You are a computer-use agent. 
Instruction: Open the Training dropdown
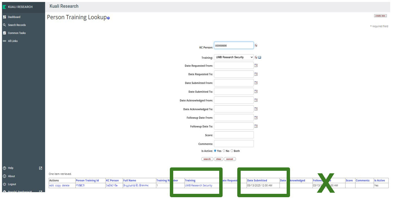tap(234, 57)
